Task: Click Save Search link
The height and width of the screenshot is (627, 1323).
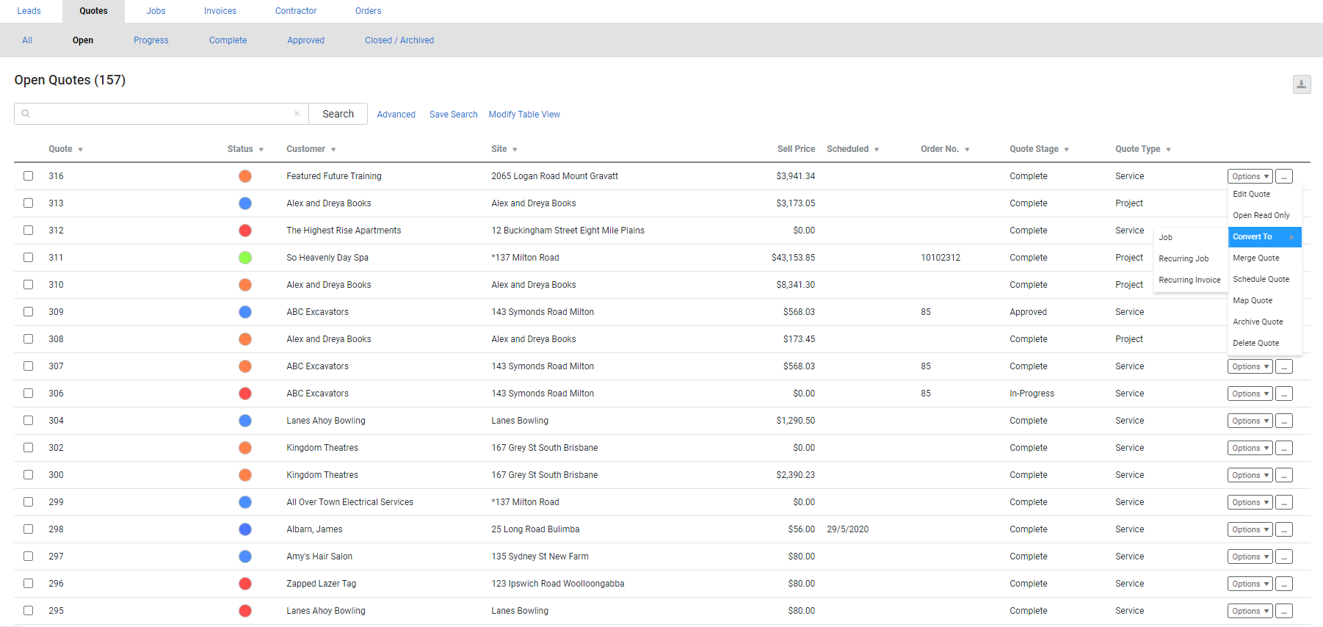Action: pos(453,115)
